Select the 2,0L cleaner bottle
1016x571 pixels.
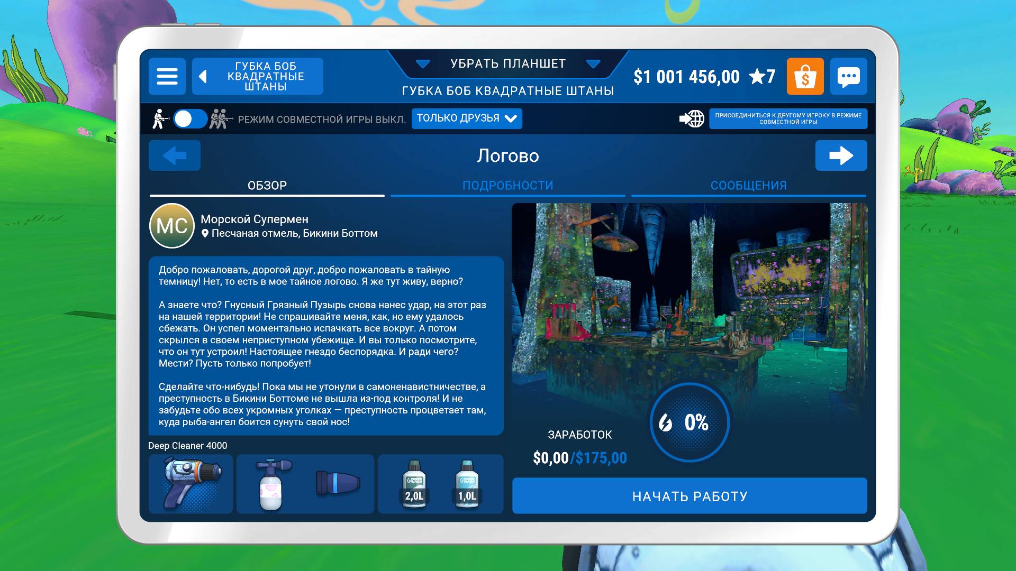[x=414, y=483]
